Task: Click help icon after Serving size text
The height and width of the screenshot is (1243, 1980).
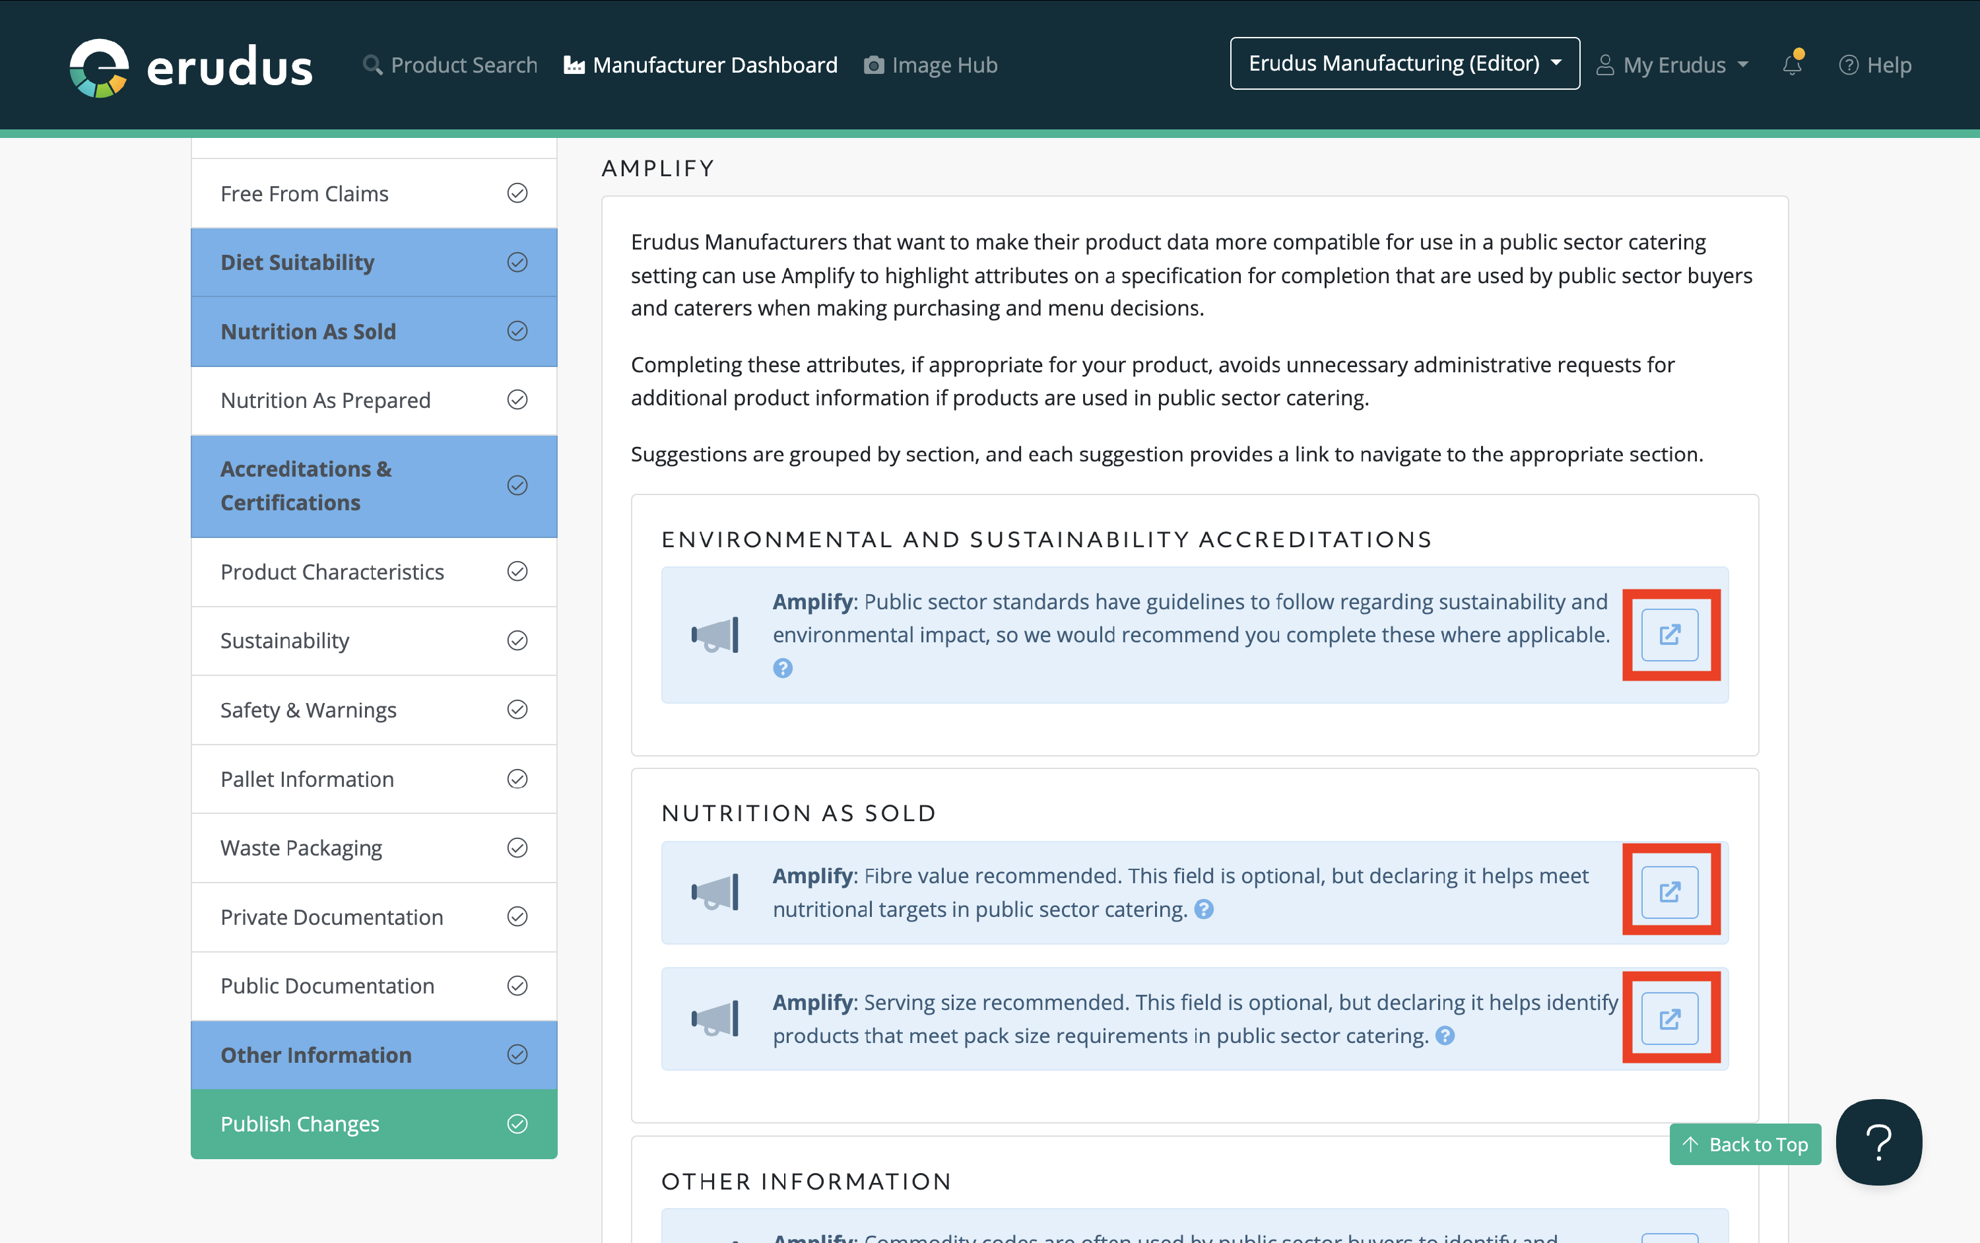Action: click(x=1445, y=1036)
